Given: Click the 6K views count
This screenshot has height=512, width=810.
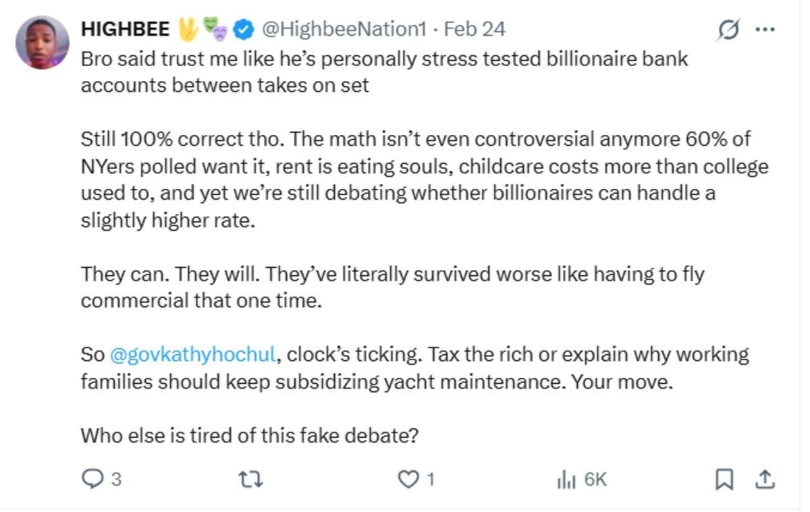Looking at the screenshot, I should (595, 480).
